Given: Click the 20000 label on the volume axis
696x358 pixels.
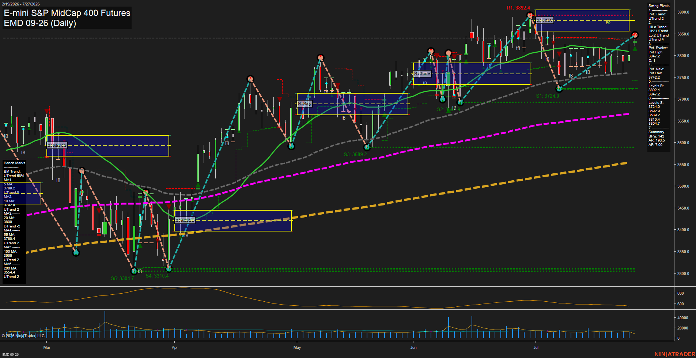Looking at the screenshot, I should coord(683,328).
